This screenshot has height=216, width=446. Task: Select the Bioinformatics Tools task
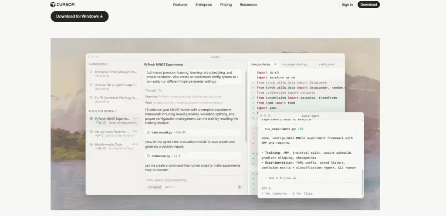coord(114,146)
